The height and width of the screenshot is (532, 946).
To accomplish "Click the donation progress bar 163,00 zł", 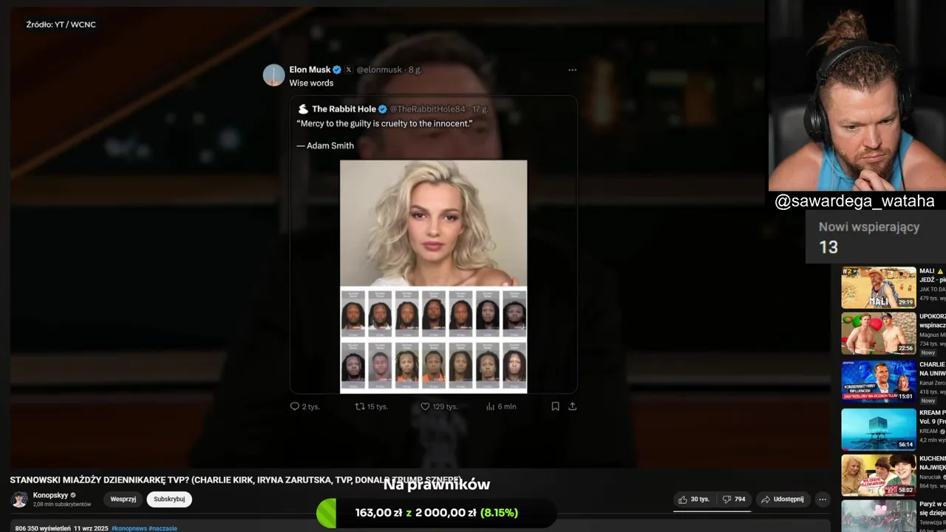I will click(436, 513).
